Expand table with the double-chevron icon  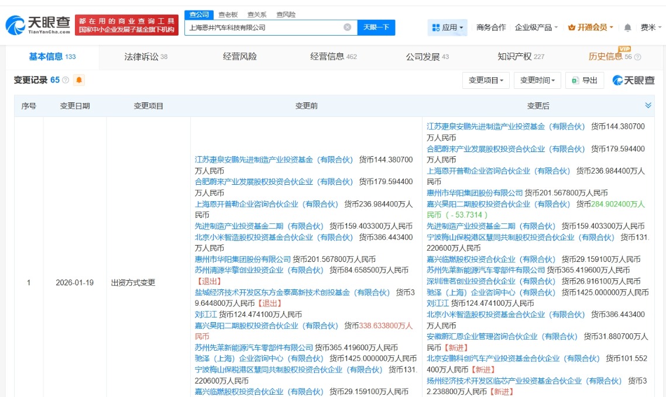(x=648, y=105)
